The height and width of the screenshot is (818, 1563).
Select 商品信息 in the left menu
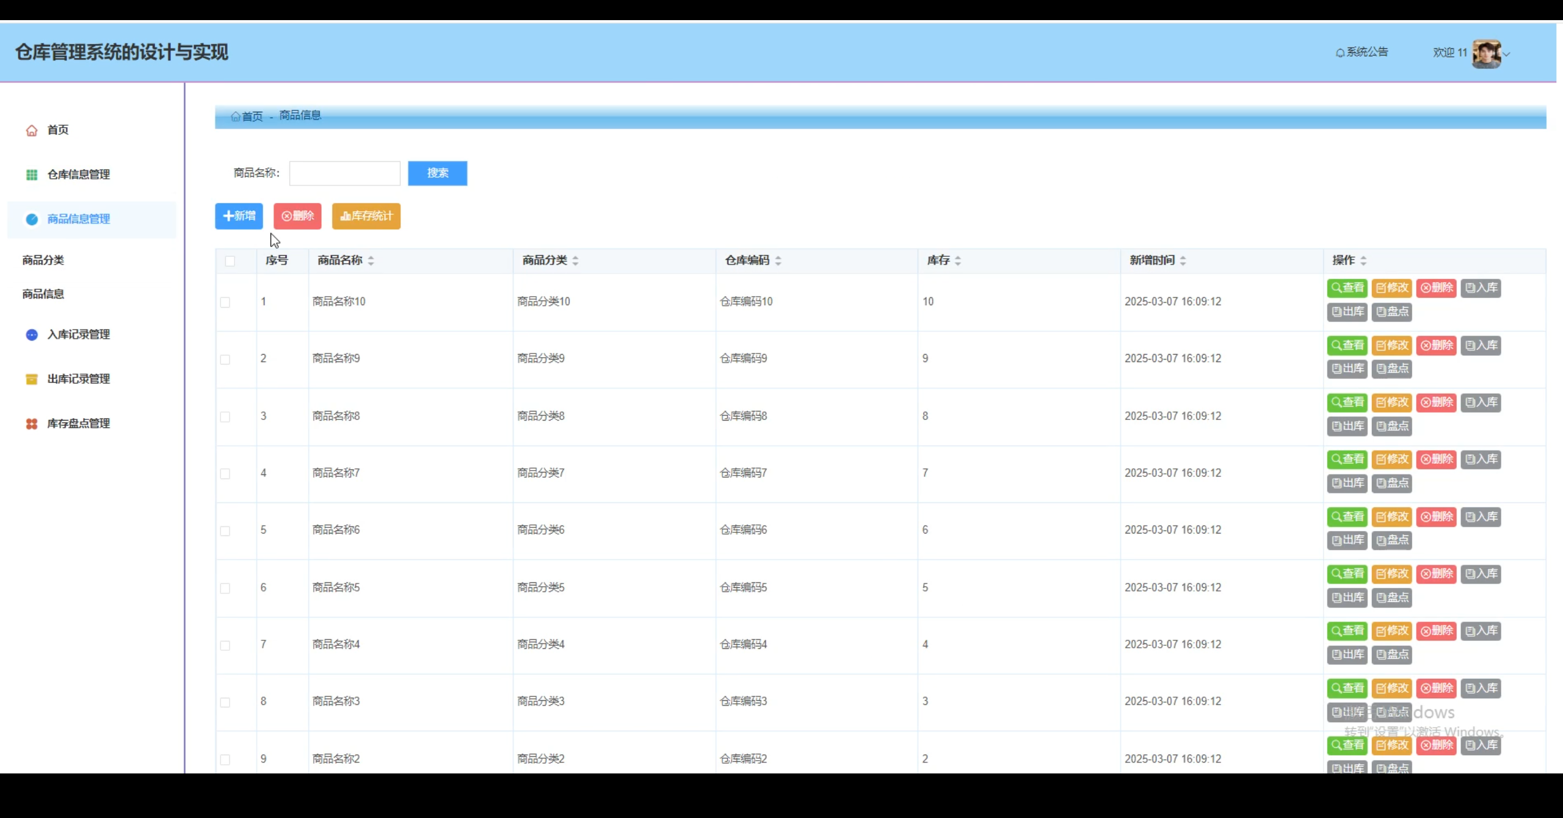click(x=42, y=294)
